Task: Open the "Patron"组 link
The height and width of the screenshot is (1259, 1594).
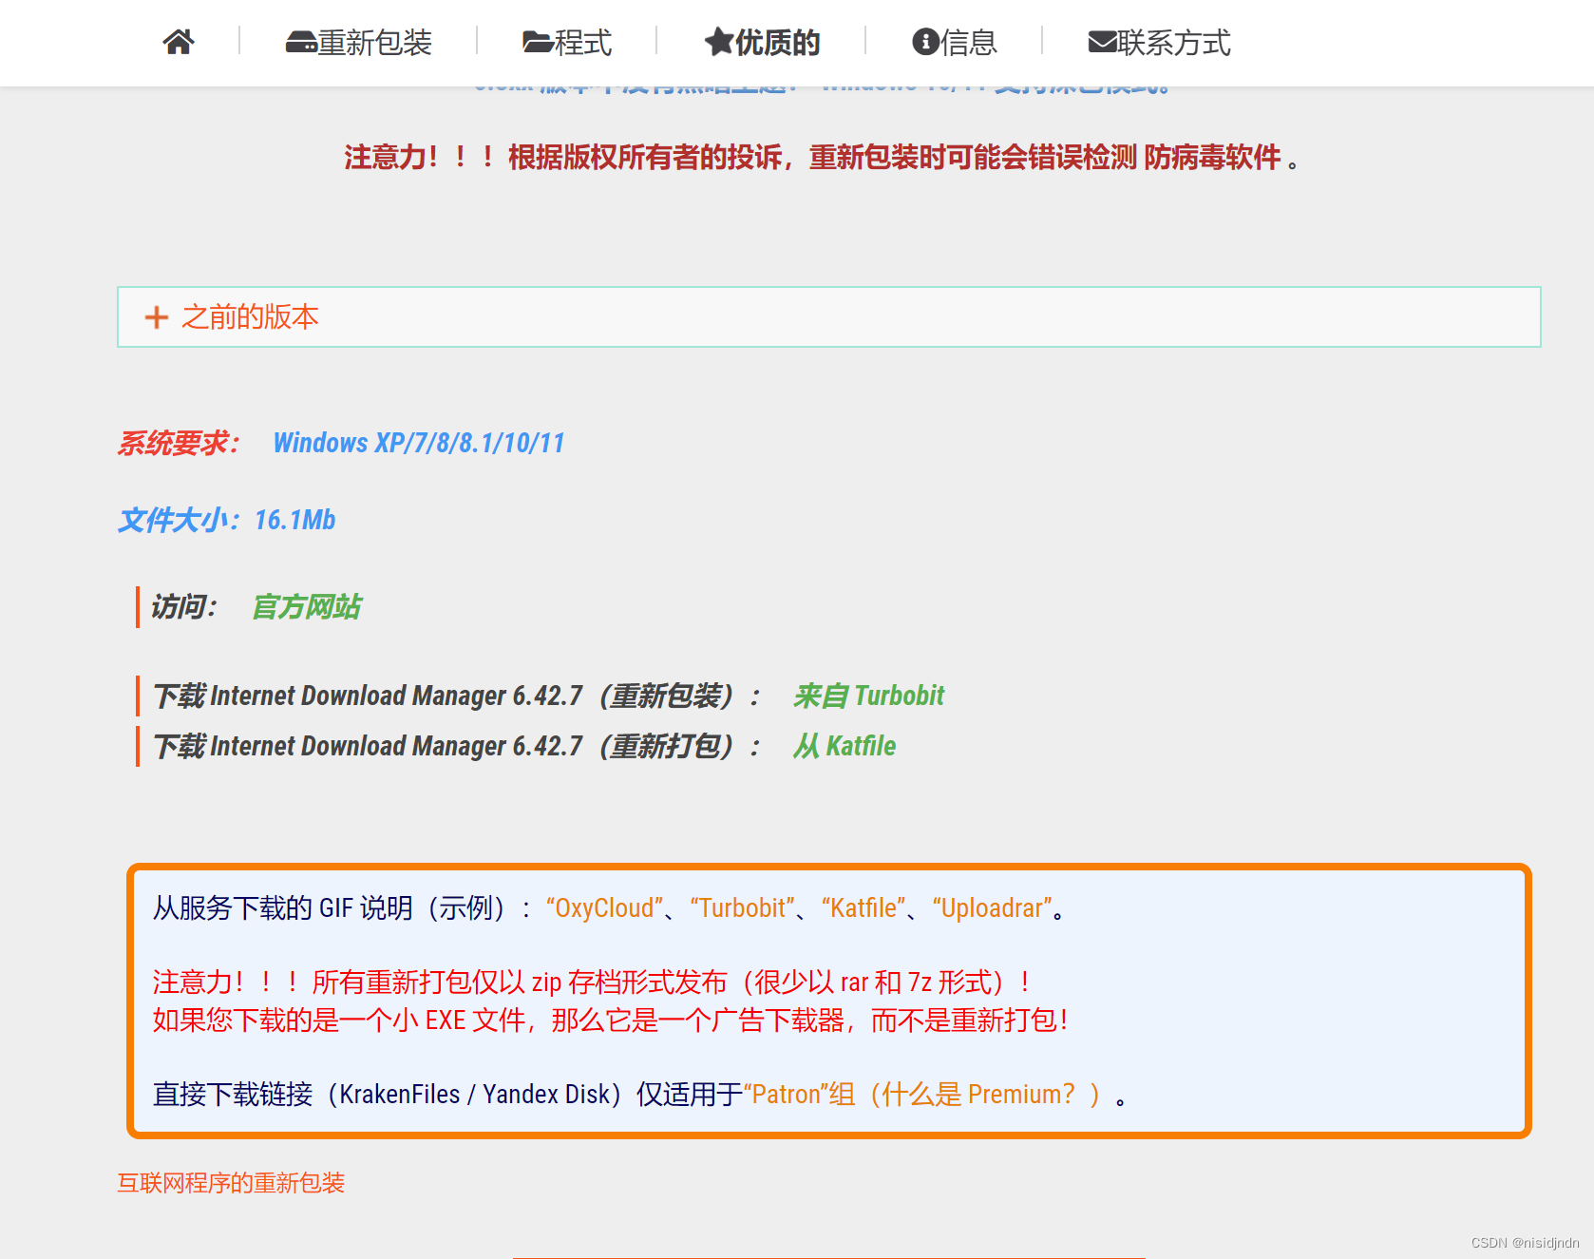Action: [x=799, y=1095]
